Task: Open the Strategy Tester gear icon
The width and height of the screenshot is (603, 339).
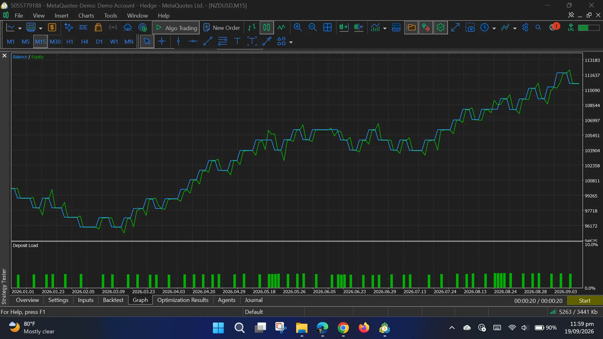Action: point(441,28)
